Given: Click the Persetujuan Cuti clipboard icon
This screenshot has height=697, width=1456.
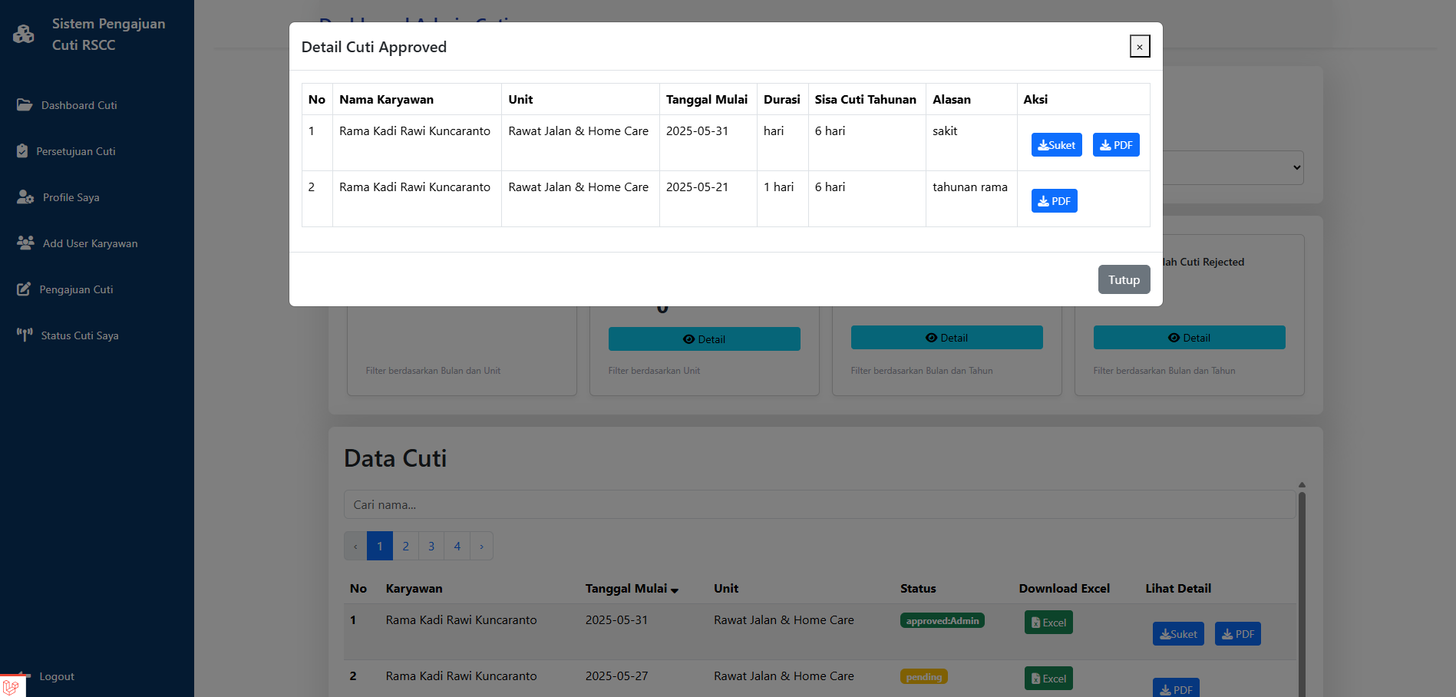Looking at the screenshot, I should pos(22,151).
